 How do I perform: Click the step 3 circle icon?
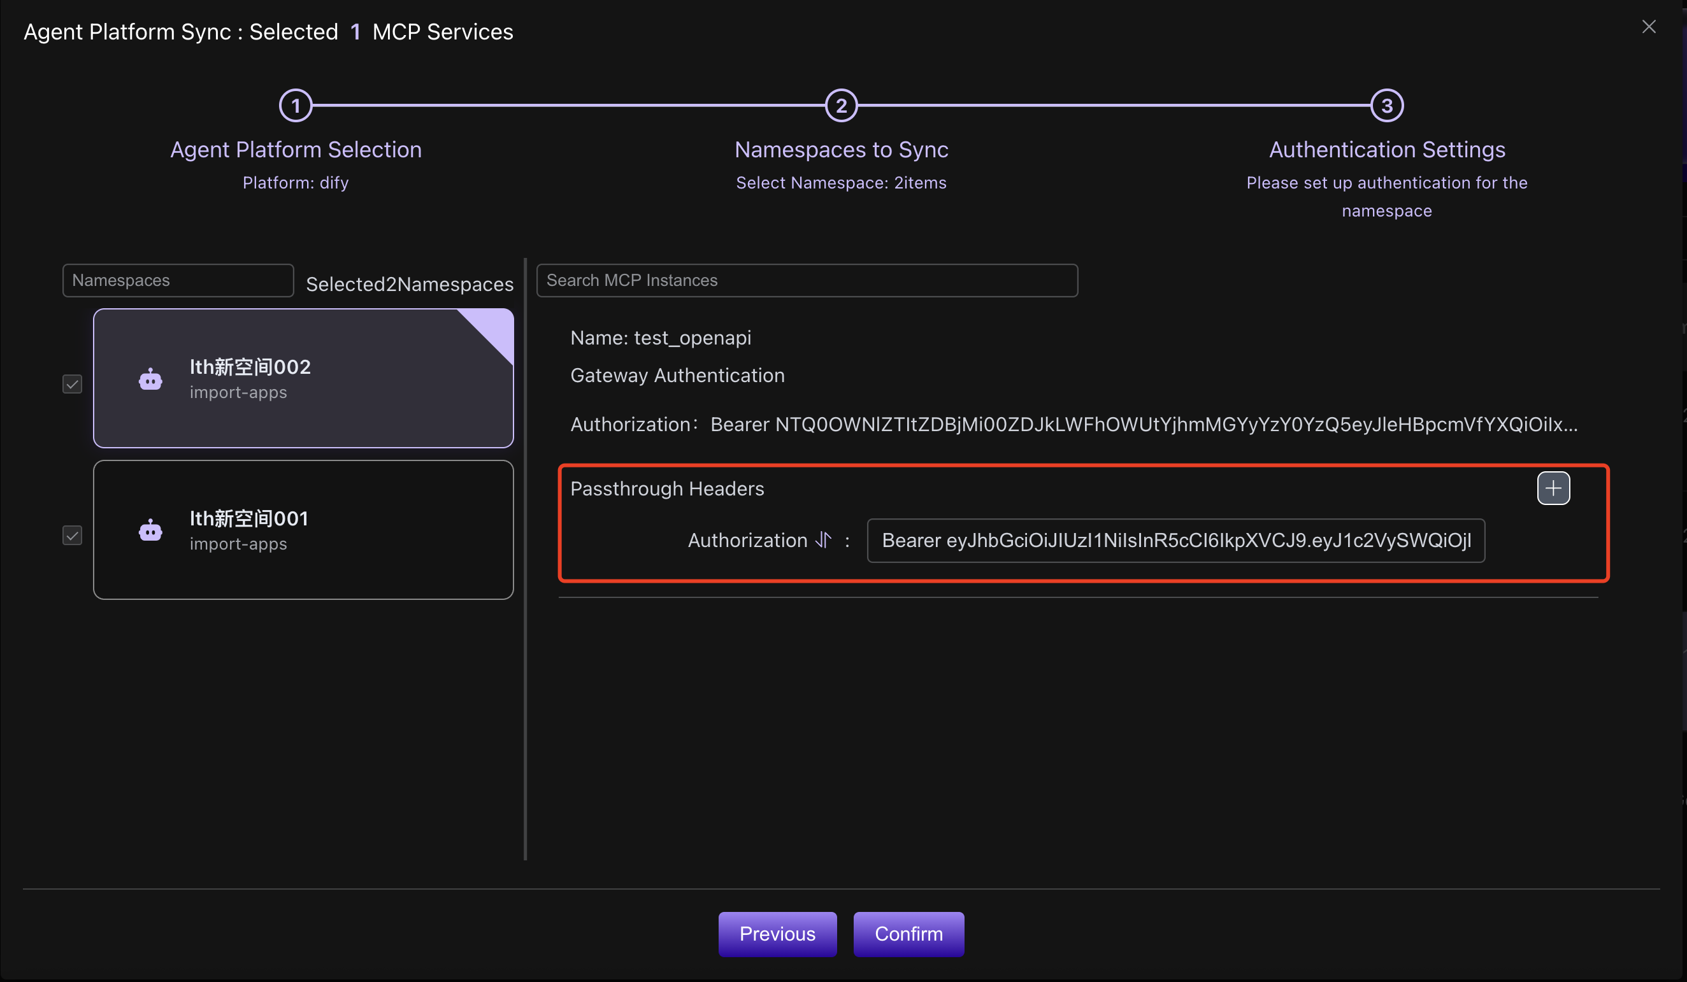pos(1386,106)
